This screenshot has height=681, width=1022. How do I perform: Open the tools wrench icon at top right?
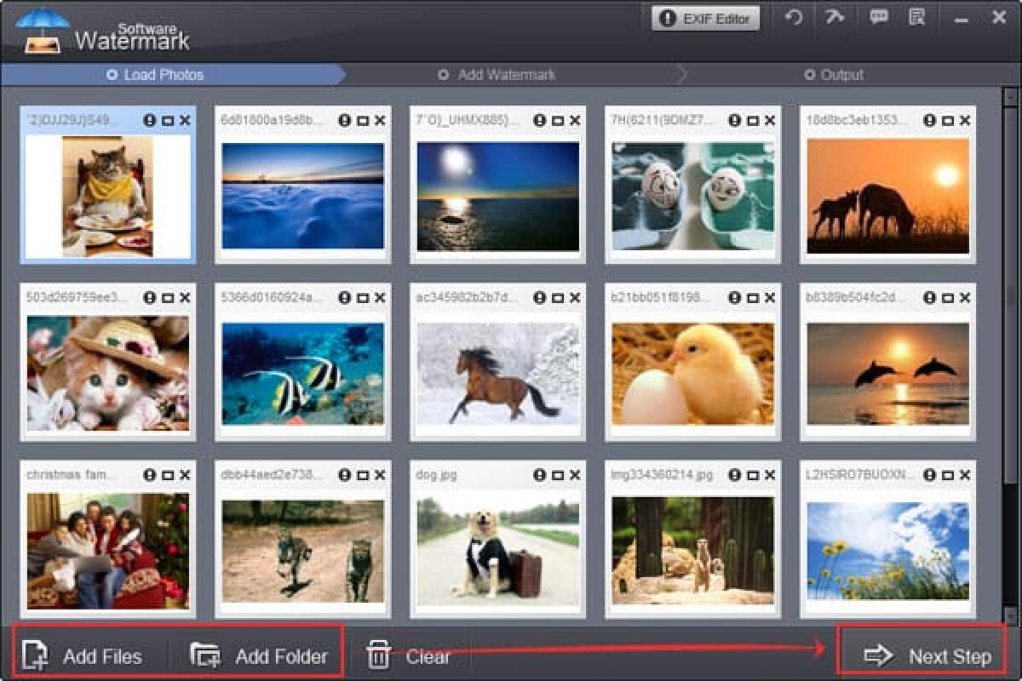point(835,17)
